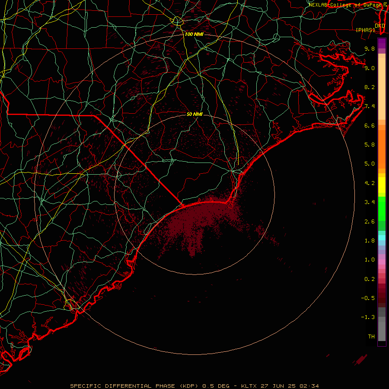The width and height of the screenshot is (389, 389).
Task: Pick the yellow band of the color bar
Action: [382, 185]
